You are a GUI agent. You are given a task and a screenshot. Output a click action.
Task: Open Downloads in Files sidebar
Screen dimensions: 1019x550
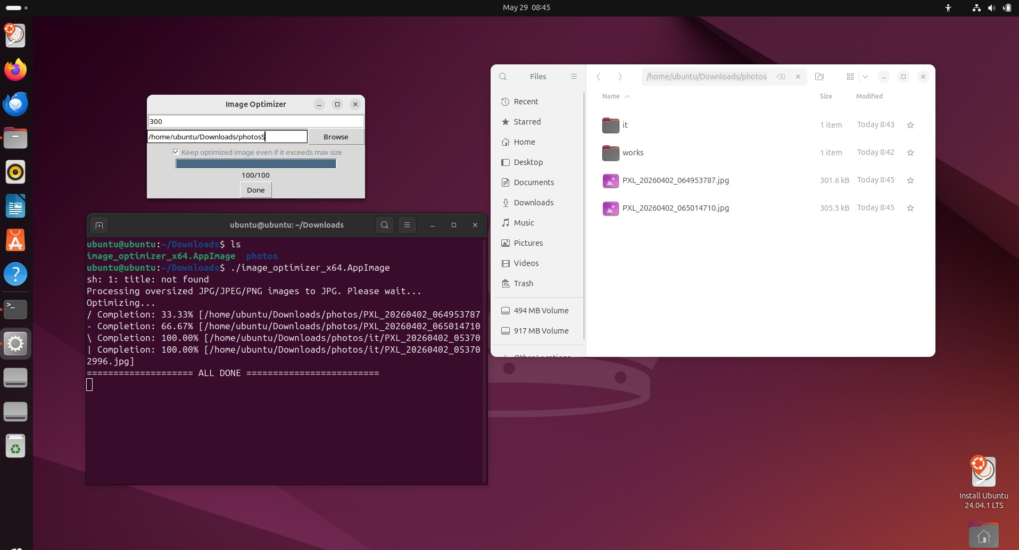coord(539,203)
